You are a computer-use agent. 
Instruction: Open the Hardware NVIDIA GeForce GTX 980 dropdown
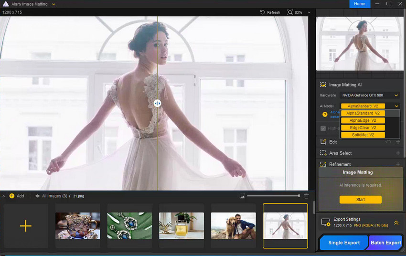(x=370, y=95)
